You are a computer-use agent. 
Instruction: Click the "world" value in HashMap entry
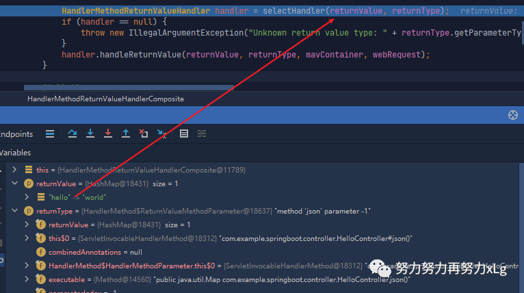coord(94,197)
